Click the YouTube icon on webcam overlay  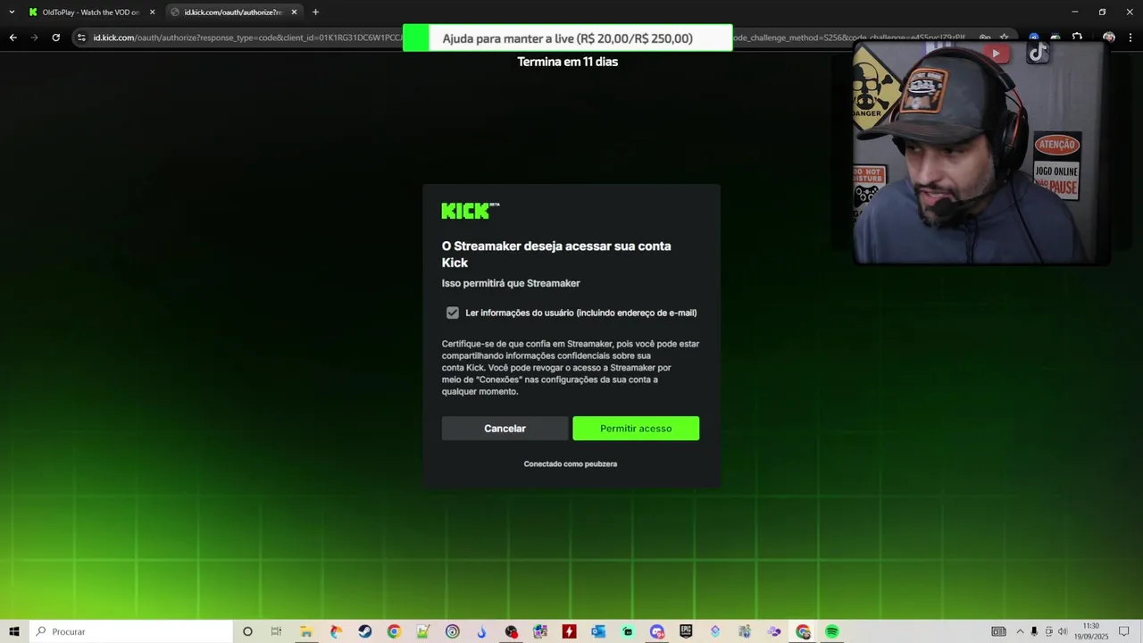(996, 54)
